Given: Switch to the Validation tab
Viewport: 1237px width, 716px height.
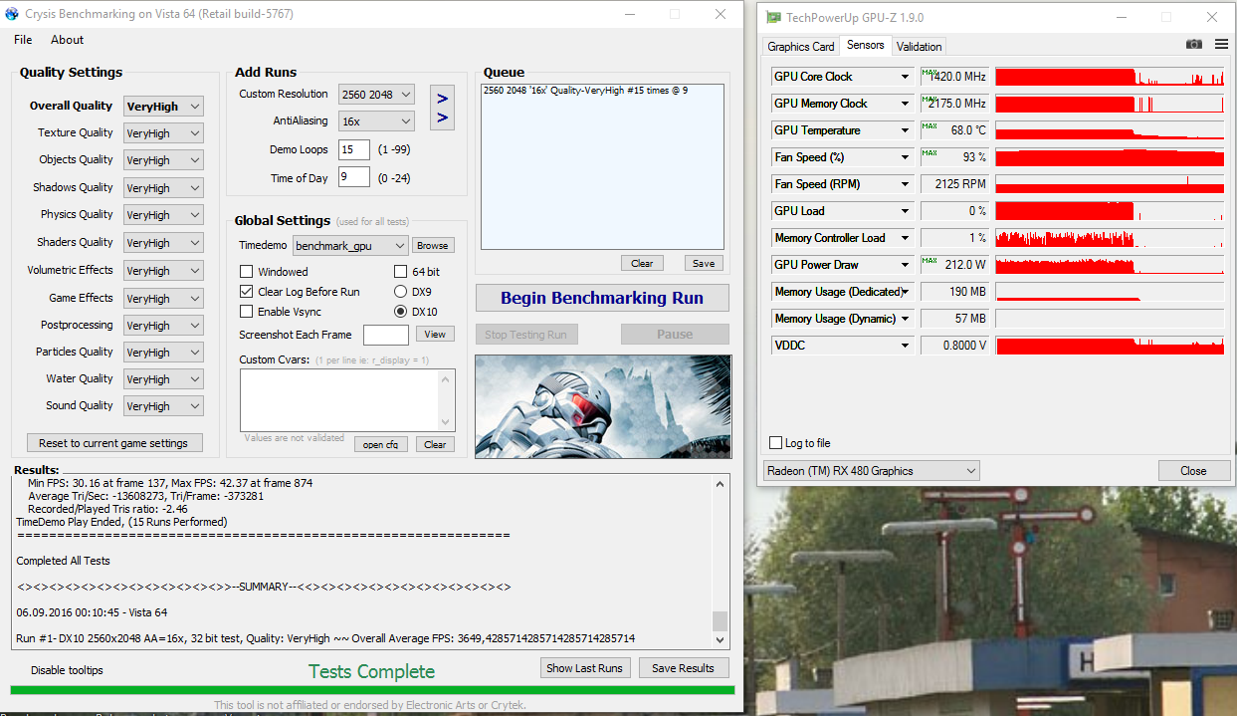Looking at the screenshot, I should [x=919, y=47].
